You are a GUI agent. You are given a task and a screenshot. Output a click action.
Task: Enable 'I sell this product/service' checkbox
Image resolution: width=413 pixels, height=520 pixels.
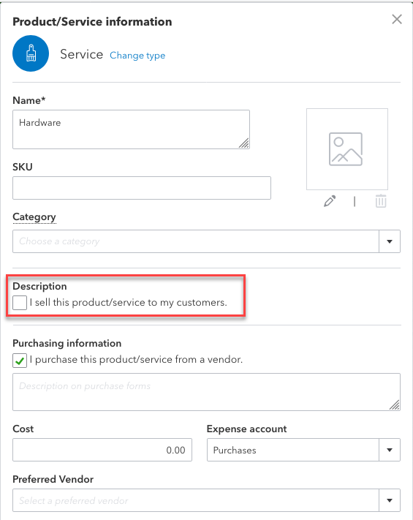pyautogui.click(x=20, y=303)
